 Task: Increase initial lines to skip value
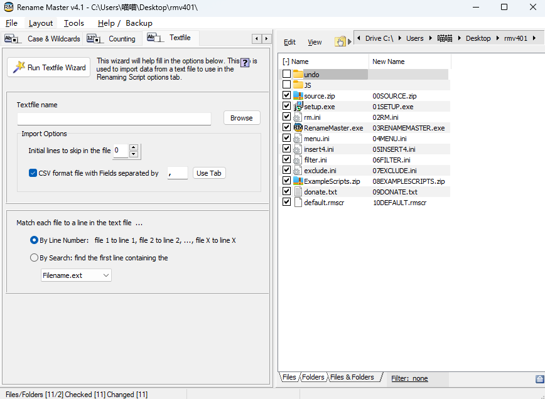(134, 147)
